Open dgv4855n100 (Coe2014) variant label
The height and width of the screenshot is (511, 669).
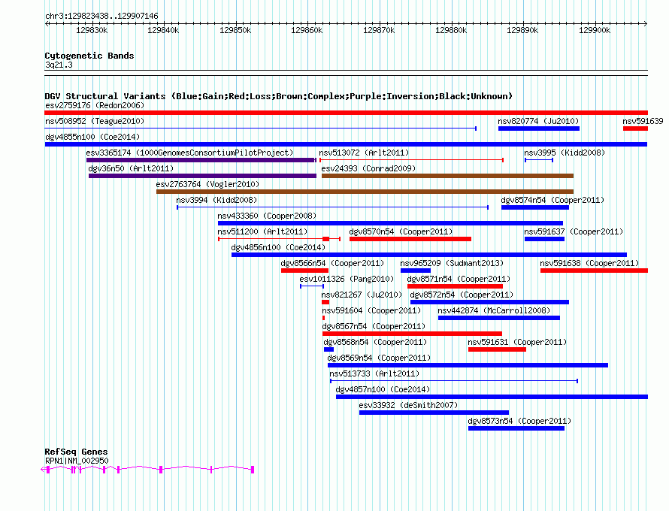pos(92,137)
